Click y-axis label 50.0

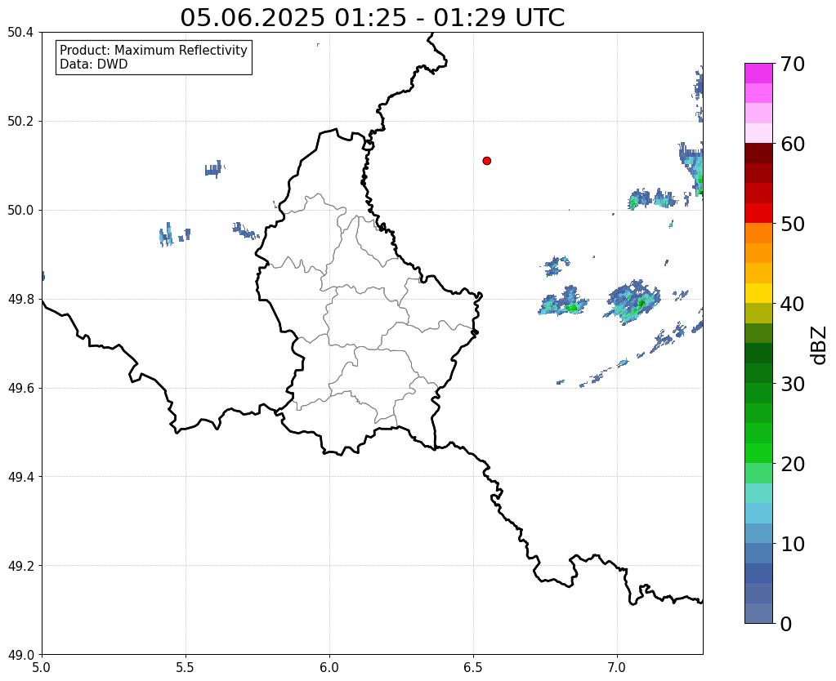point(20,211)
